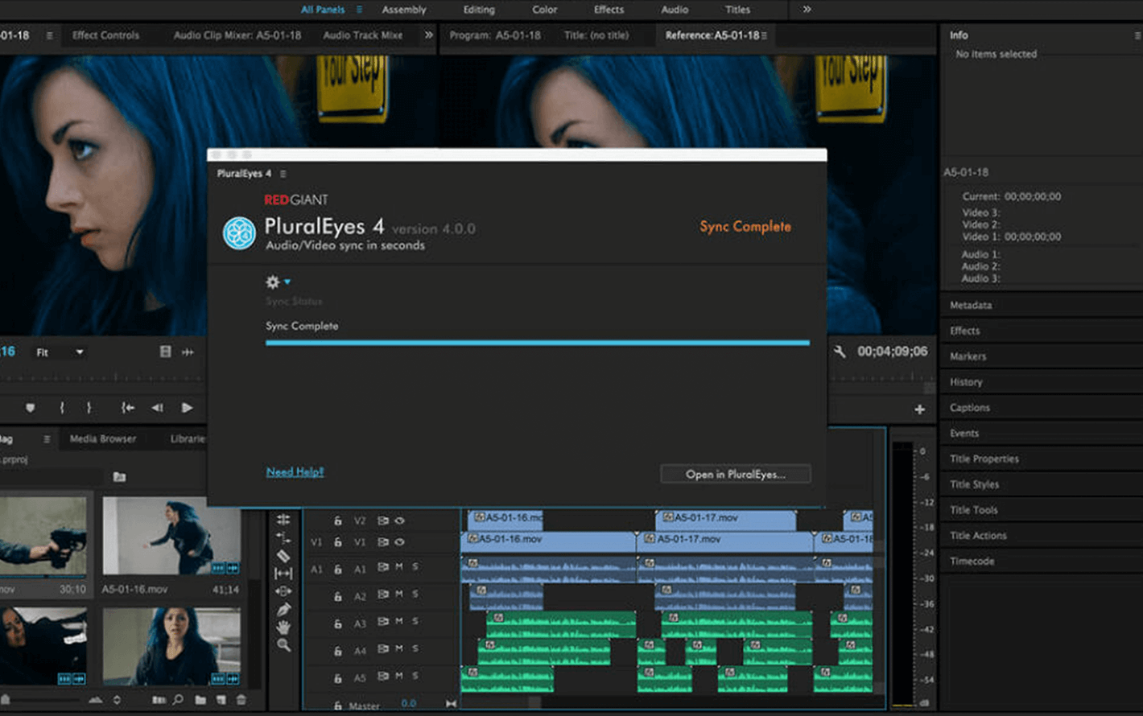Image resolution: width=1143 pixels, height=716 pixels.
Task: Toggle V2 track visibility eye
Action: [x=399, y=521]
